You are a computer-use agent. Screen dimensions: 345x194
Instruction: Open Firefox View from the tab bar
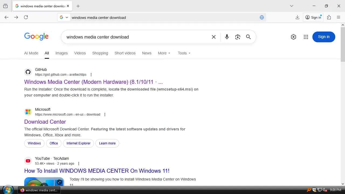point(5,6)
